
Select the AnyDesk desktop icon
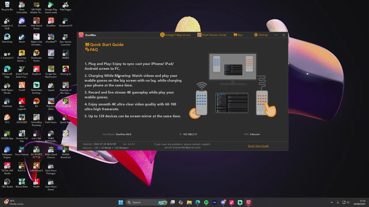[36, 71]
